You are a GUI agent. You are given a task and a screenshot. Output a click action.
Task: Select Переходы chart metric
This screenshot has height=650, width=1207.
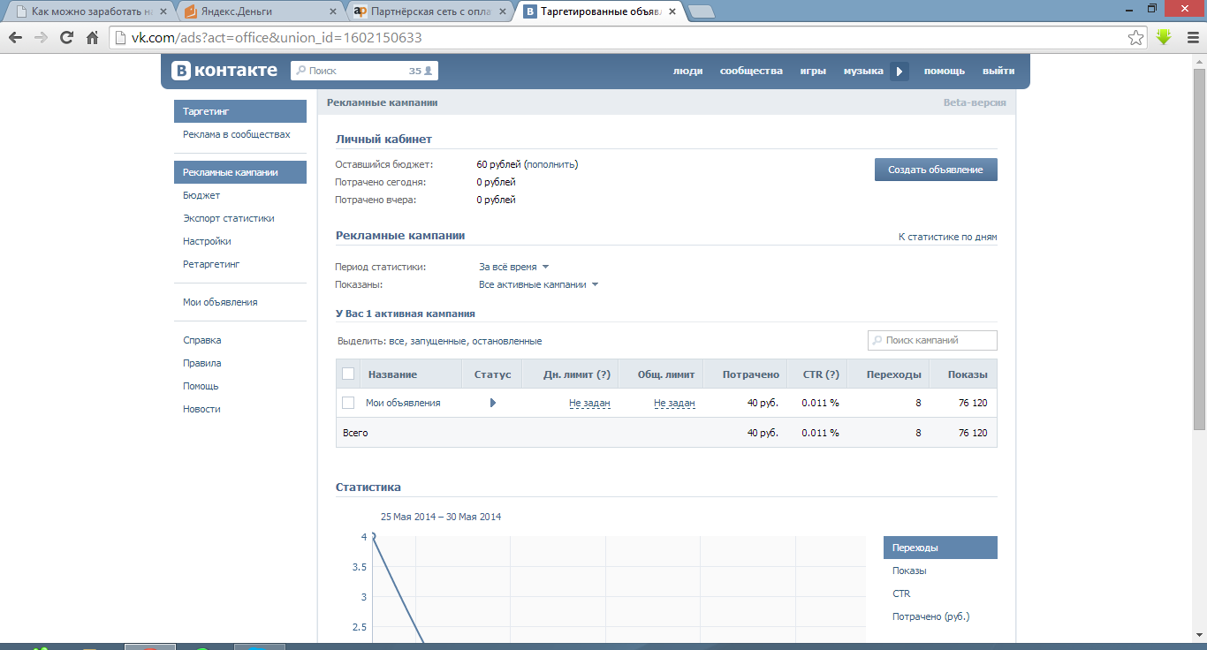point(940,548)
